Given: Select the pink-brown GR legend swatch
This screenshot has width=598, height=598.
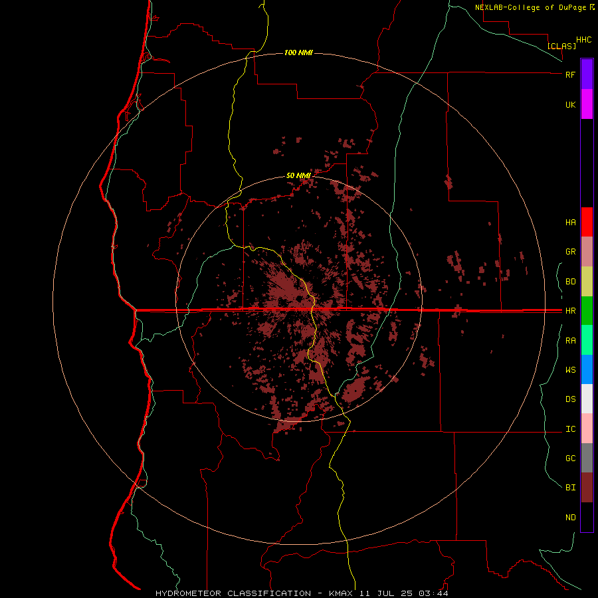Looking at the screenshot, I should [x=587, y=252].
